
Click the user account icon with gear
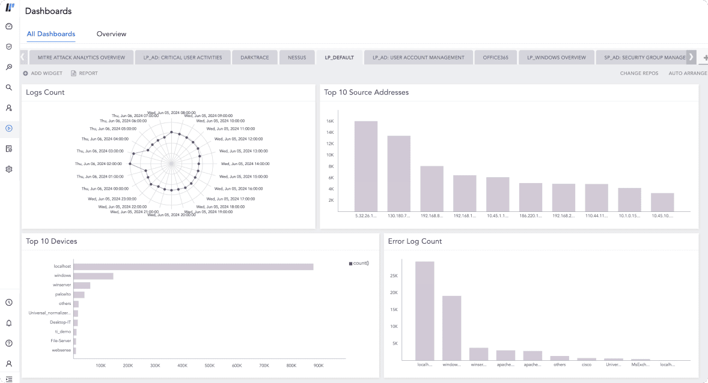tap(9, 108)
